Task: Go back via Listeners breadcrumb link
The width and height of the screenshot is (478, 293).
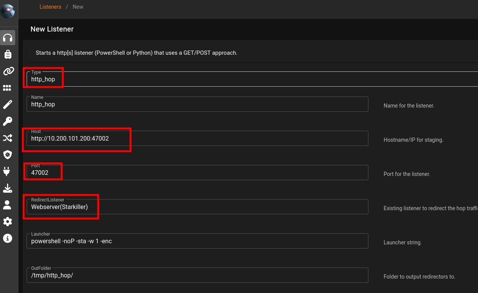Action: (x=50, y=7)
